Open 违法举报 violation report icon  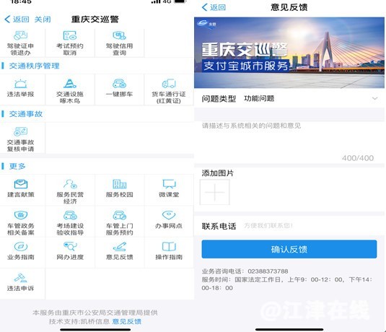[x=21, y=84]
